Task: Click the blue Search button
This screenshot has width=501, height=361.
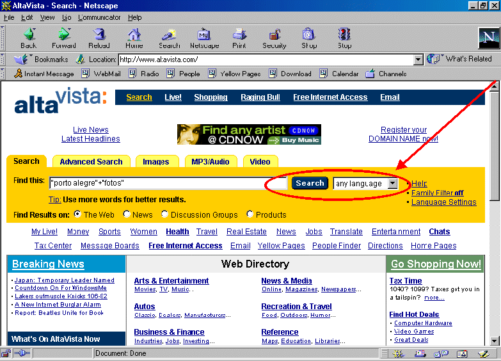Action: (x=310, y=183)
